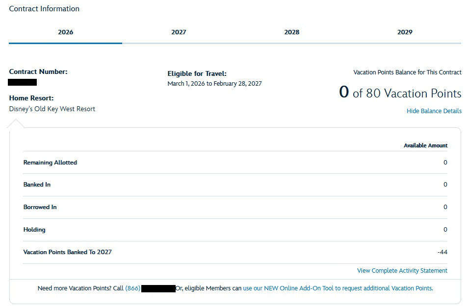
Task: Select Disney's Old Key West Resort text
Action: (x=52, y=109)
